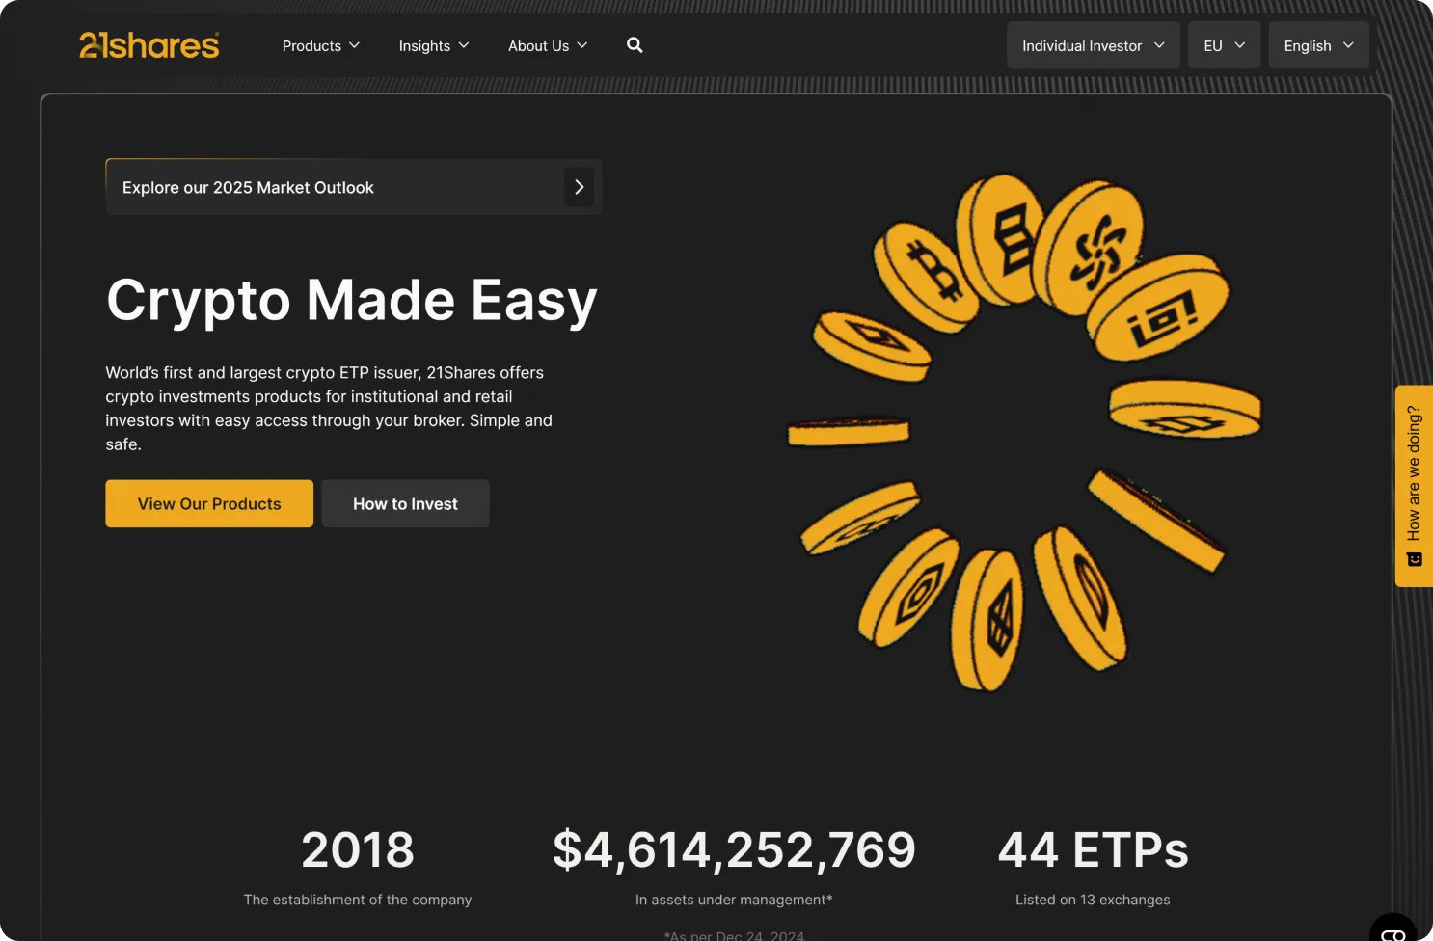Click the 21shares logo

click(x=149, y=45)
